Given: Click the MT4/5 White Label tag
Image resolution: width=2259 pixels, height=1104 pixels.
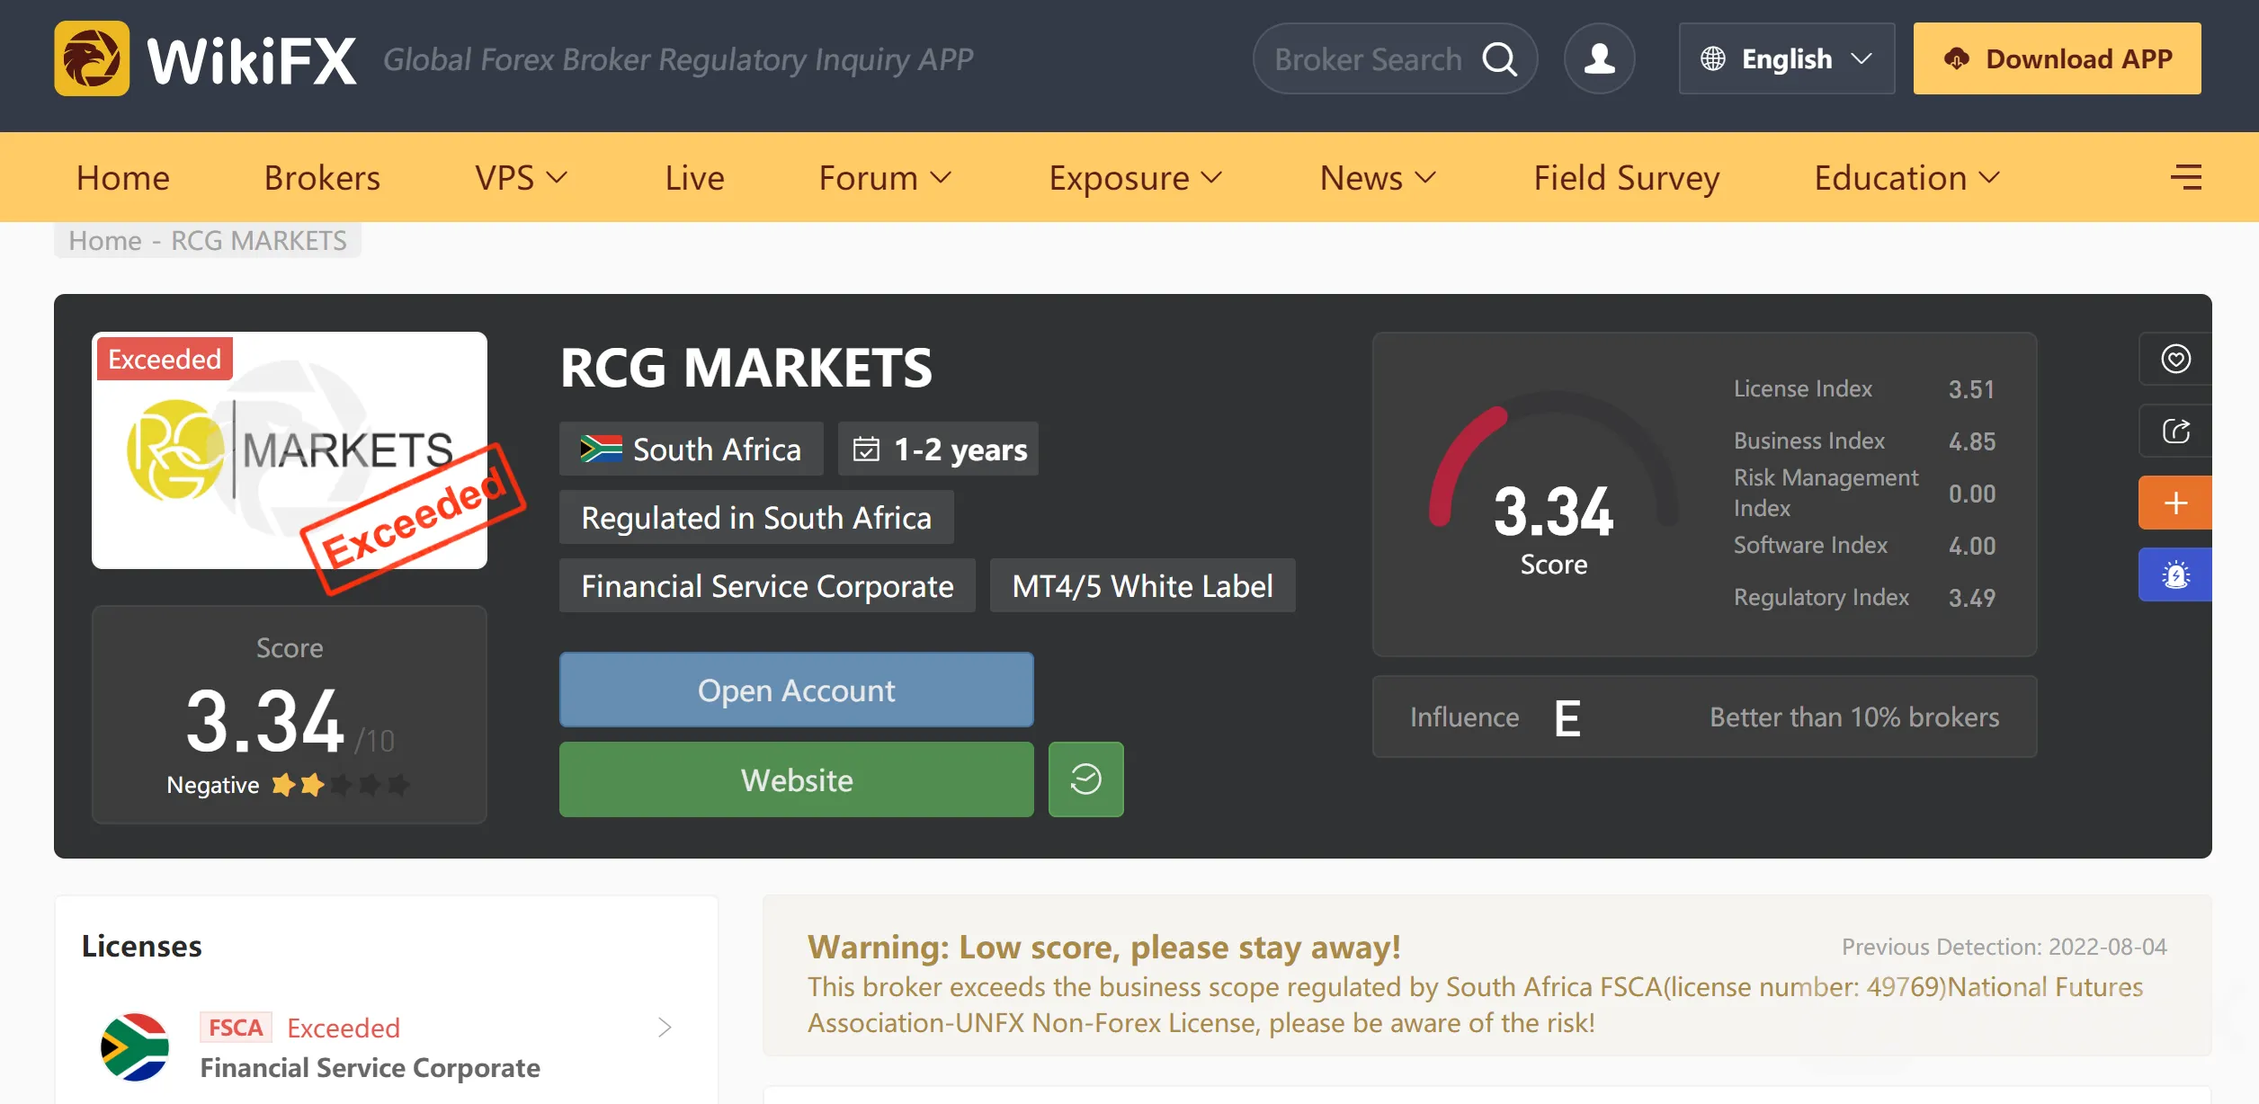Looking at the screenshot, I should [x=1142, y=585].
